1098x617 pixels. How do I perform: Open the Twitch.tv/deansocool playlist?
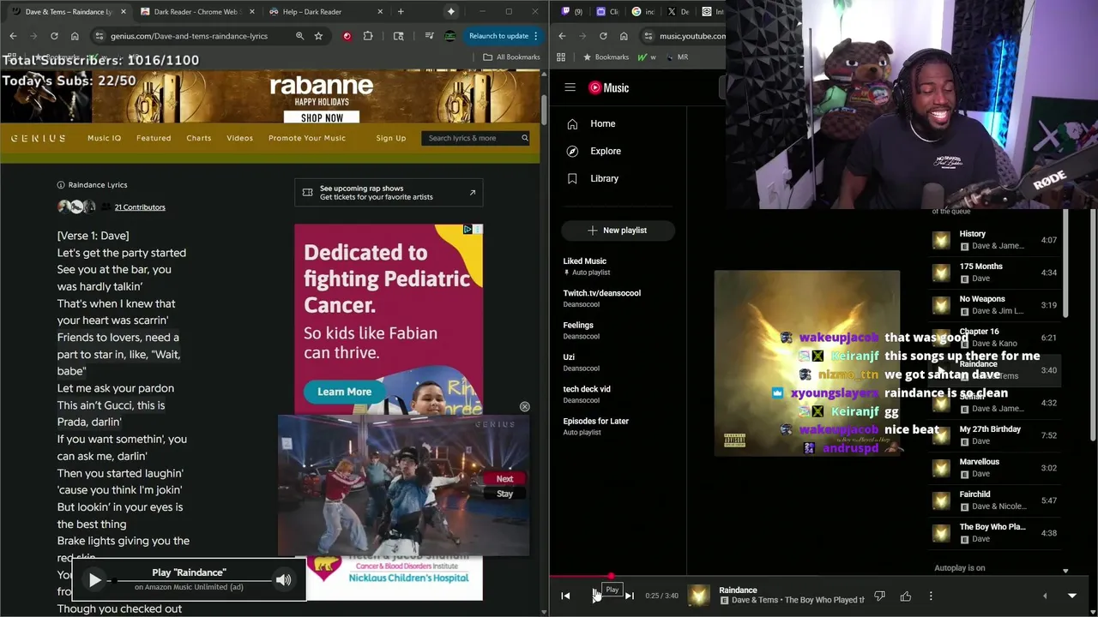click(x=618, y=298)
